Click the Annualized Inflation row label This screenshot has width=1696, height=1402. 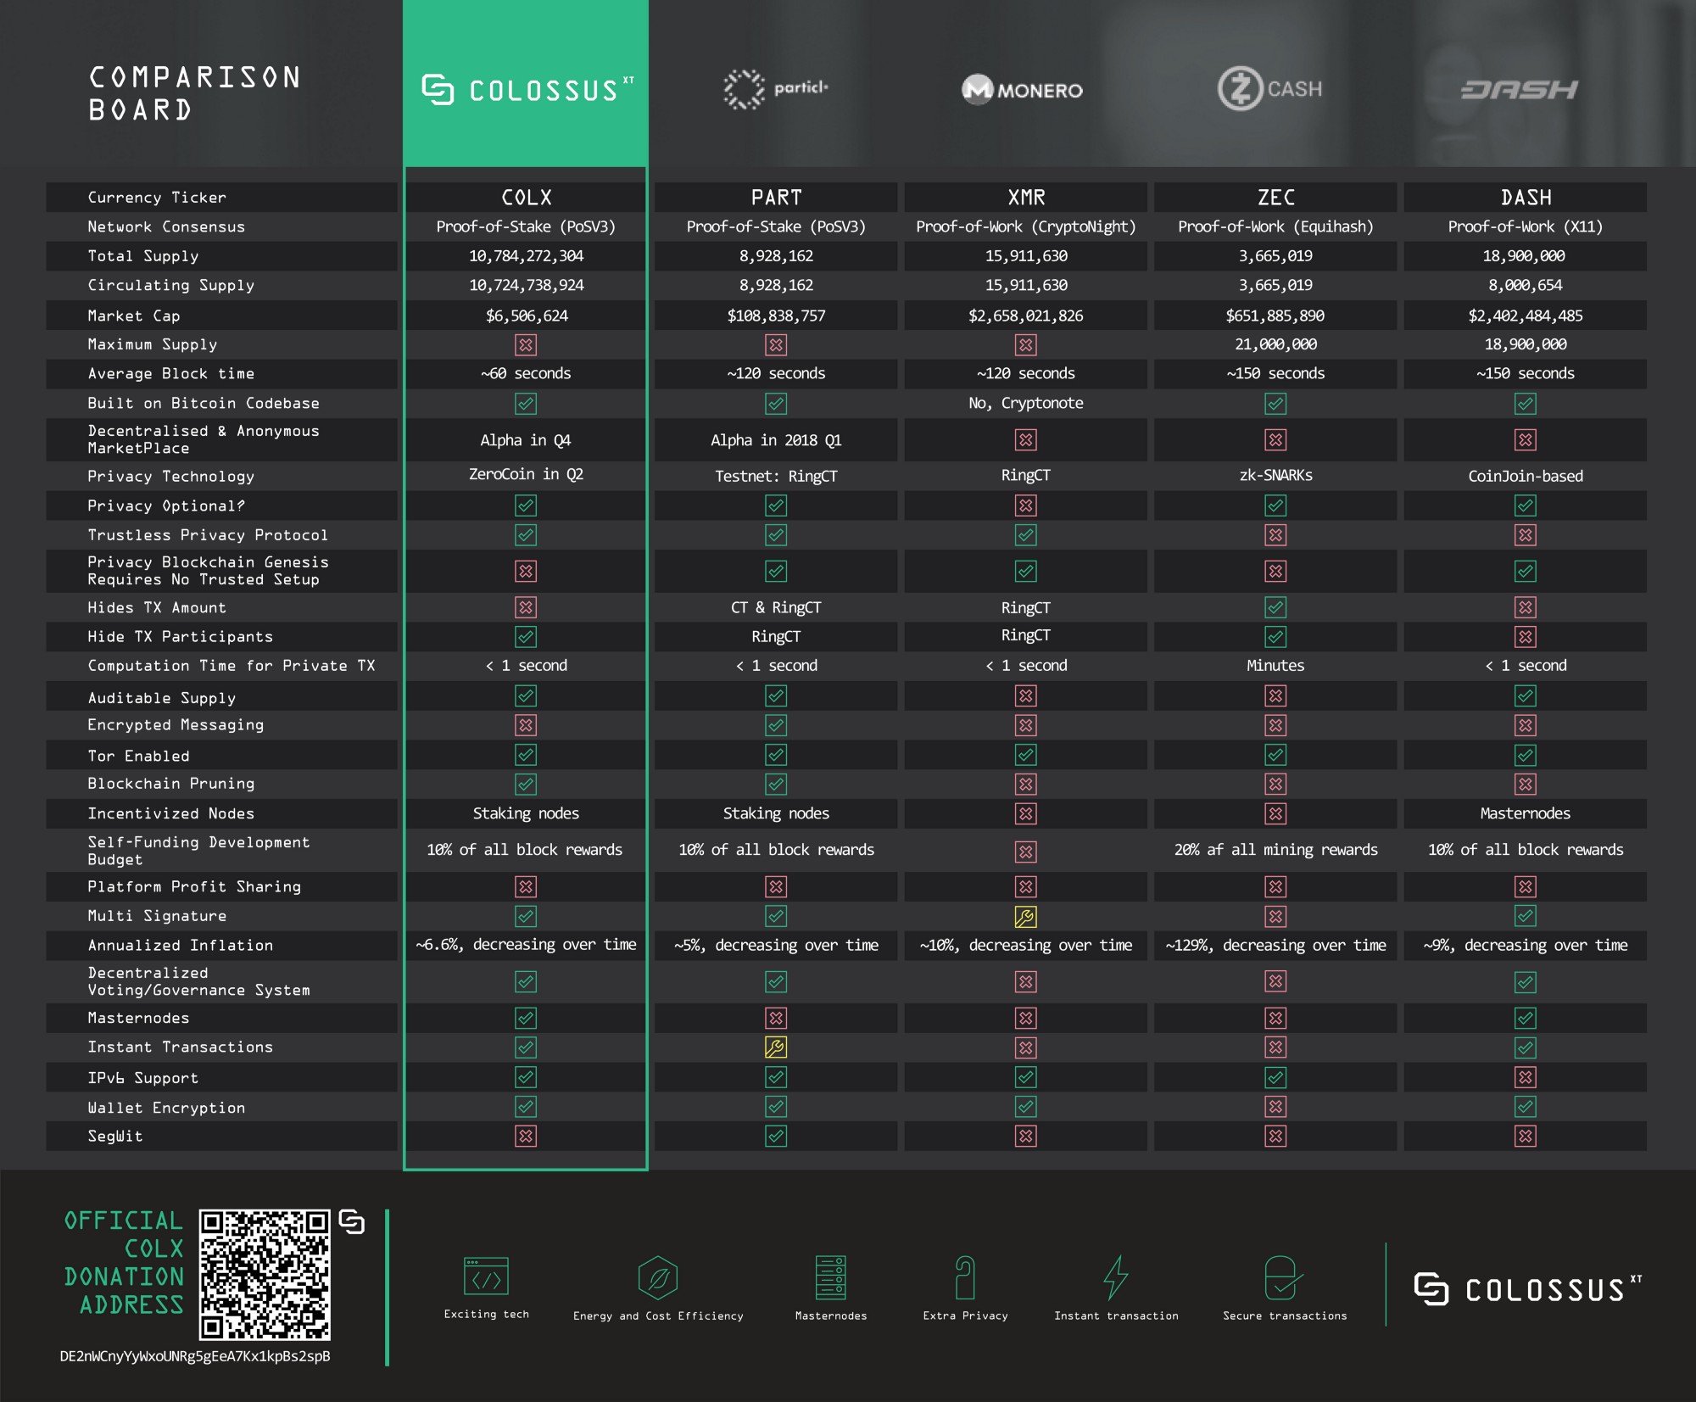[180, 945]
